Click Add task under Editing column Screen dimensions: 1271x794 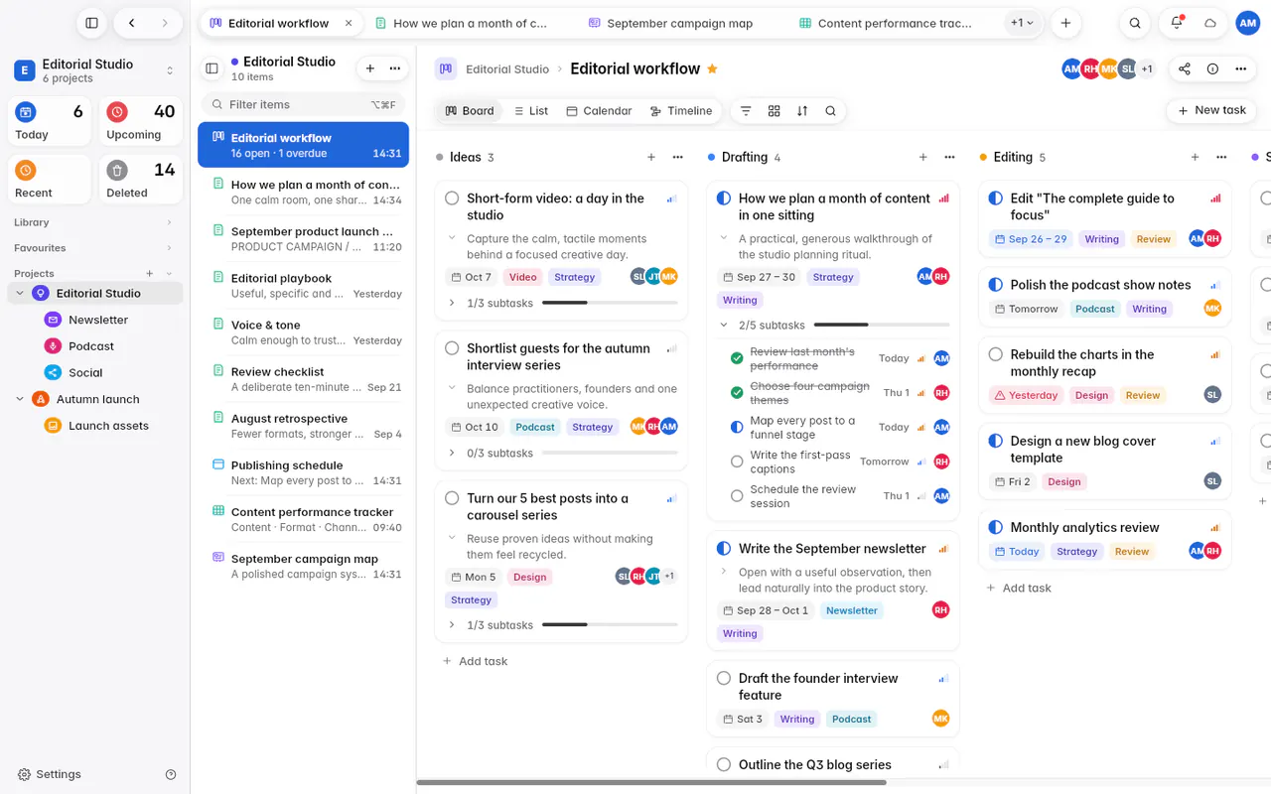(1018, 588)
